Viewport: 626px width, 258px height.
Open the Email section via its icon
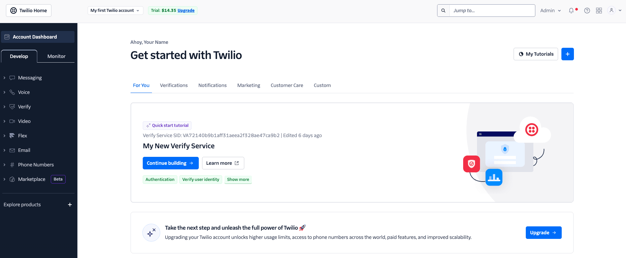(12, 150)
